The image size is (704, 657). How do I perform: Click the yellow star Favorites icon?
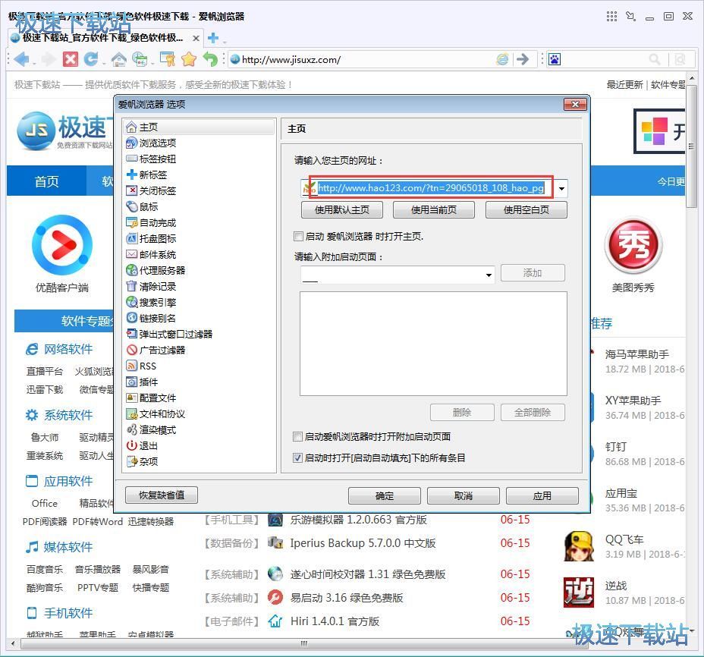[x=189, y=59]
